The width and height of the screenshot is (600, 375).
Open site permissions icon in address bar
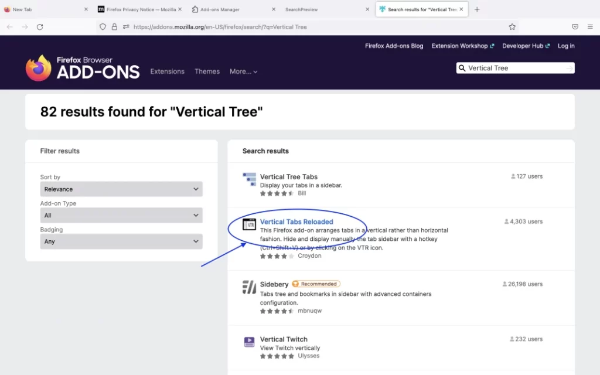pos(126,27)
